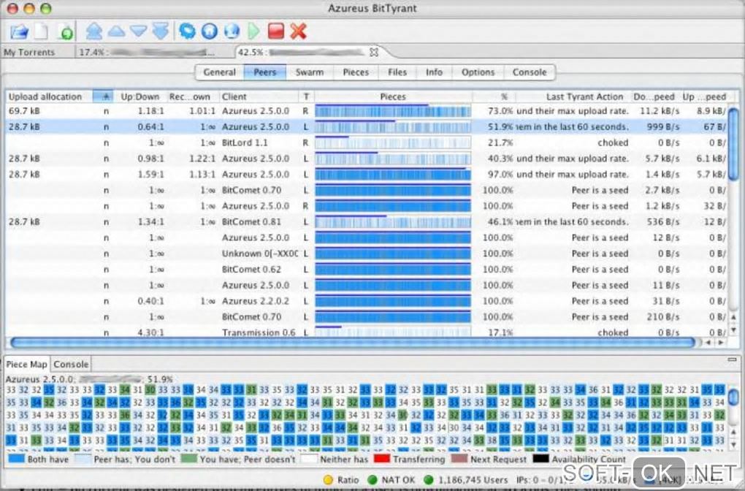Click the document with green arrow icon

click(x=66, y=32)
